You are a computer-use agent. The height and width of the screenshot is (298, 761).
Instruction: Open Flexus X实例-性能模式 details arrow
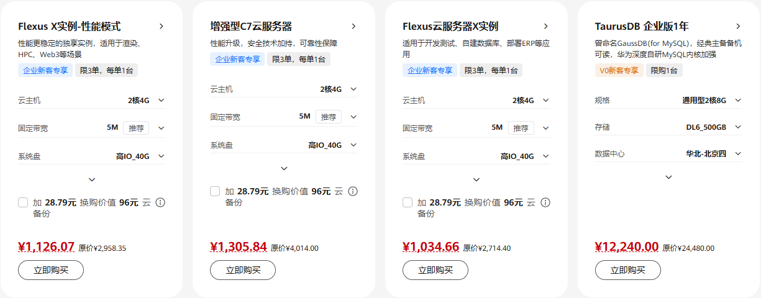pos(161,26)
